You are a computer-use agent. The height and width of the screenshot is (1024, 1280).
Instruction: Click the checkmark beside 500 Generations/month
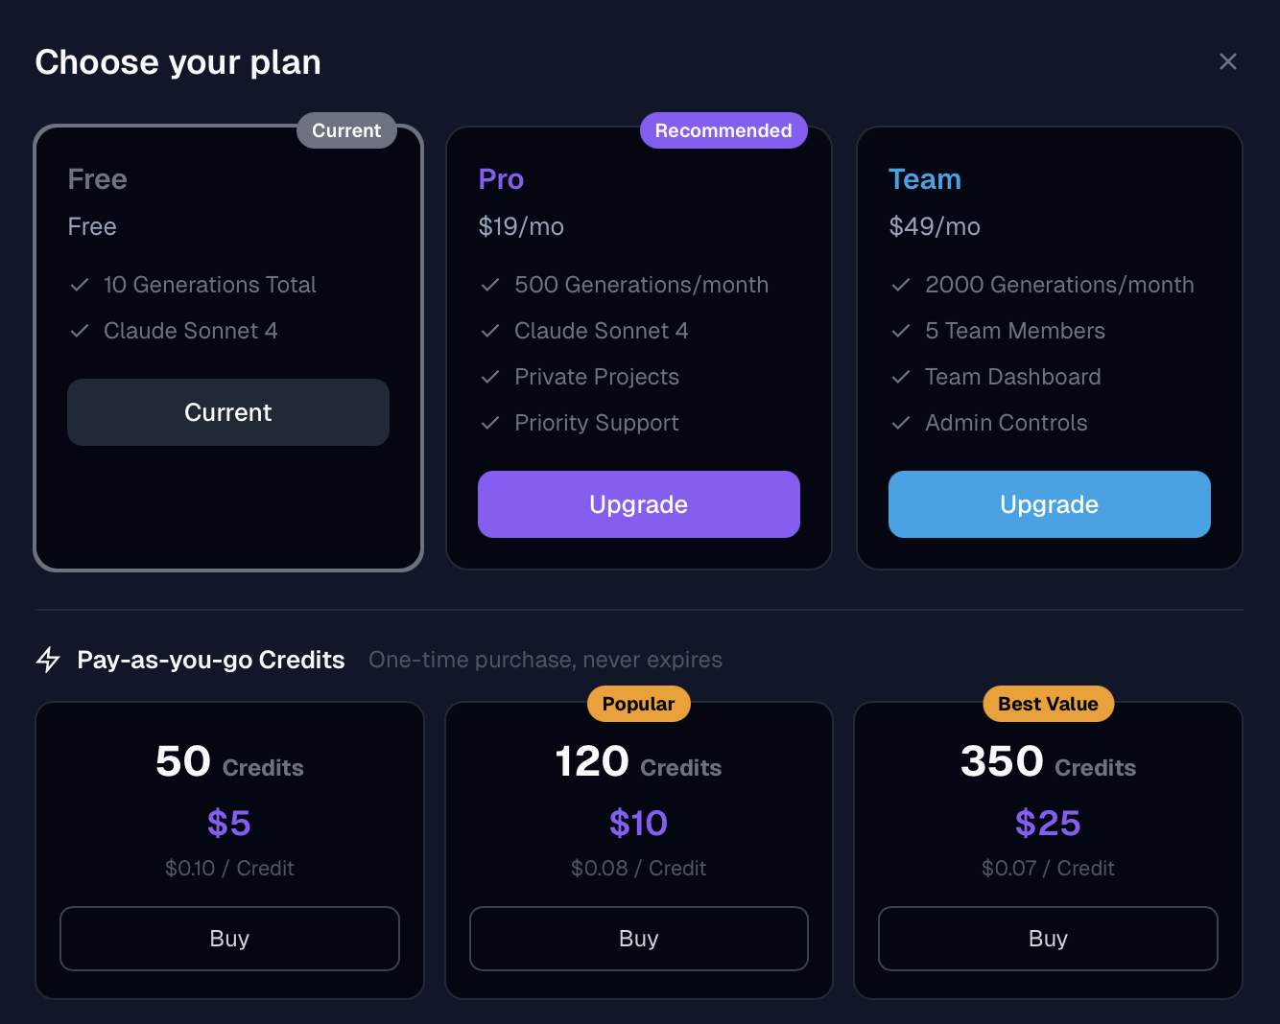(x=490, y=285)
